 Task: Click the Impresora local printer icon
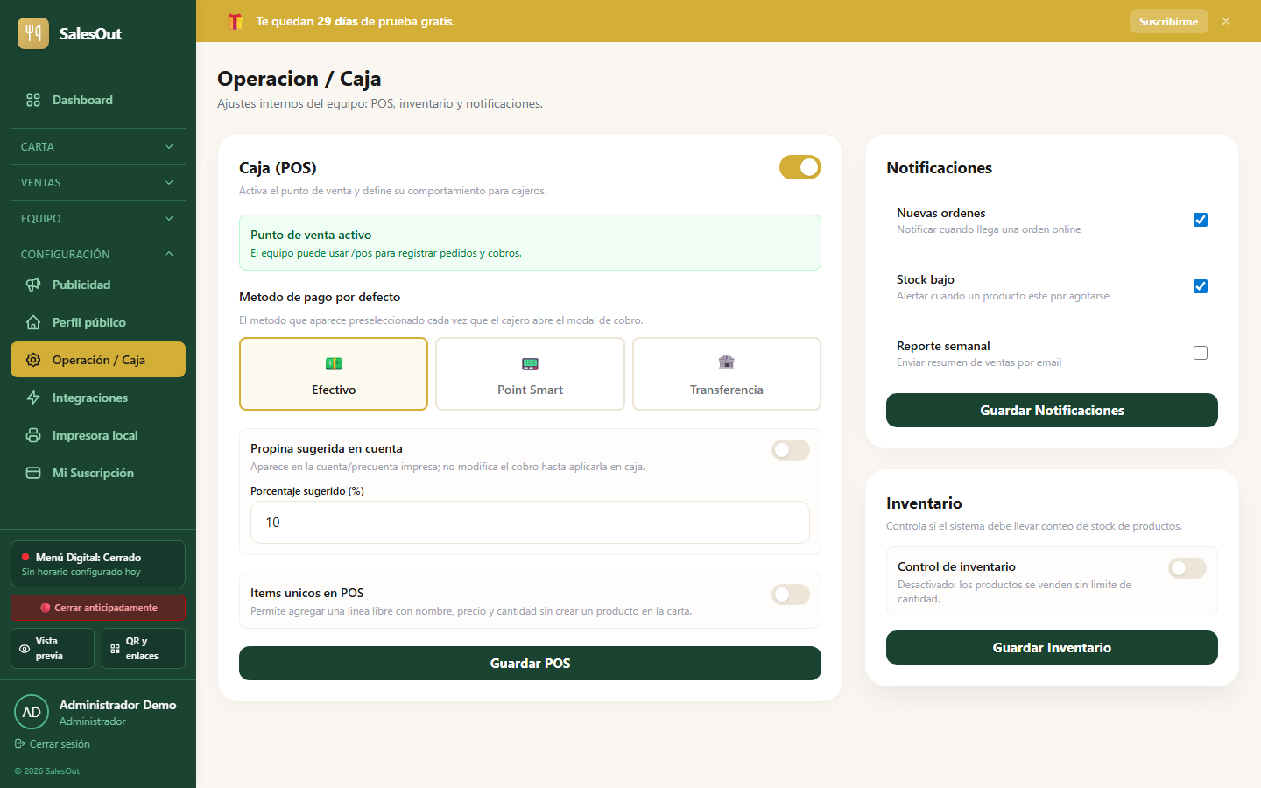coord(33,435)
